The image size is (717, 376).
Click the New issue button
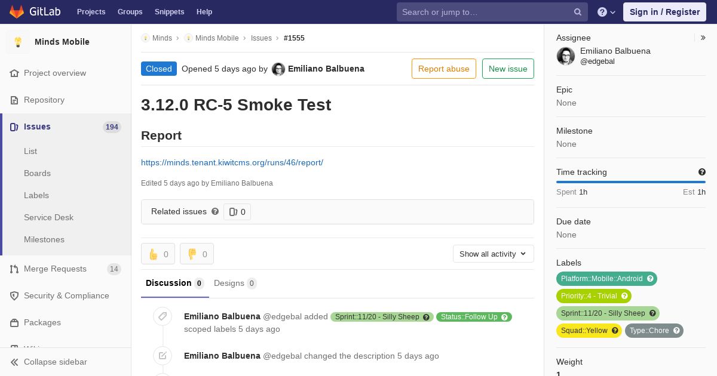point(508,69)
